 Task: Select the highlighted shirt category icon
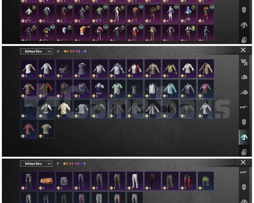click(244, 137)
